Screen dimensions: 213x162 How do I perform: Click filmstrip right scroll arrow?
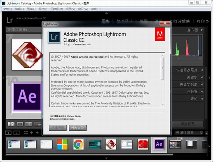209,146
